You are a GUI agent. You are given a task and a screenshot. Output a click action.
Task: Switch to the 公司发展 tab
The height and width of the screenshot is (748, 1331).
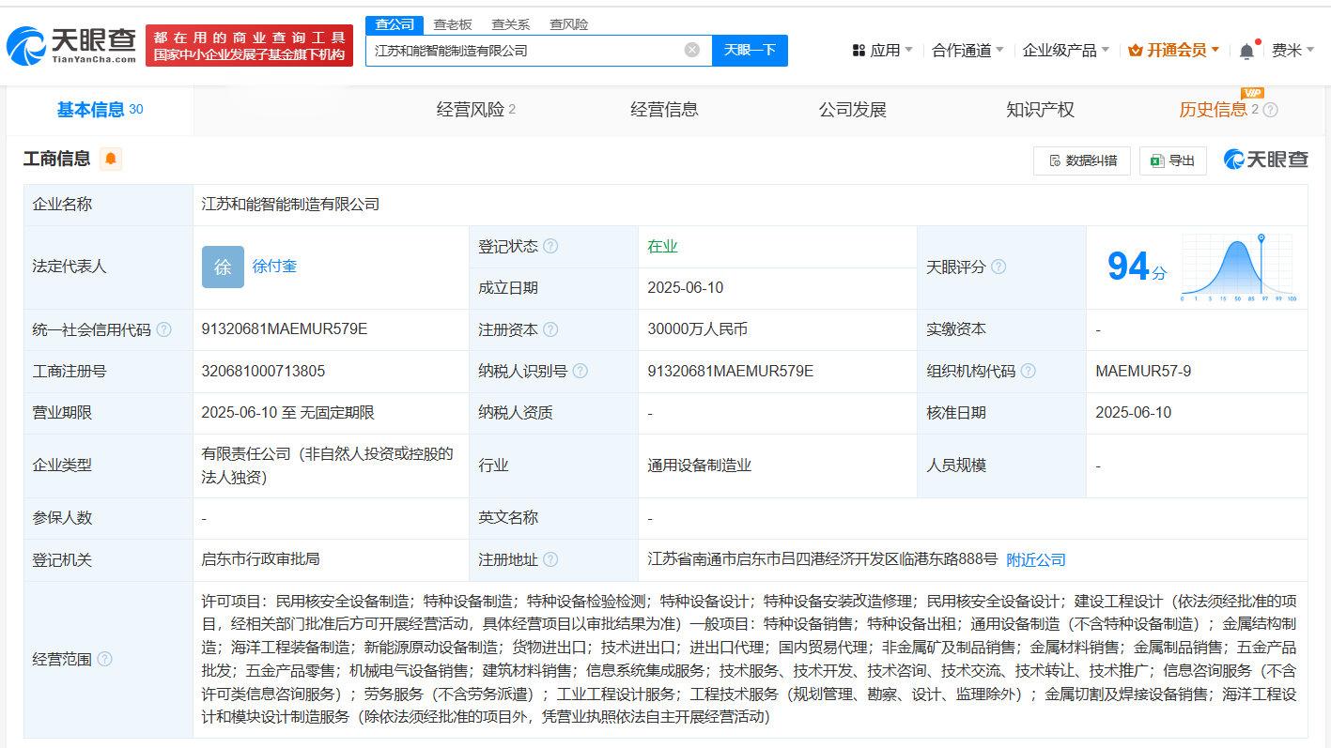(x=853, y=110)
